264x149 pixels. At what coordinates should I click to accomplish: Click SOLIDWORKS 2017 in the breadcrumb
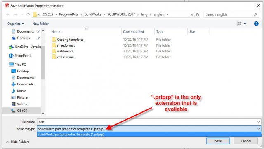(x=121, y=14)
